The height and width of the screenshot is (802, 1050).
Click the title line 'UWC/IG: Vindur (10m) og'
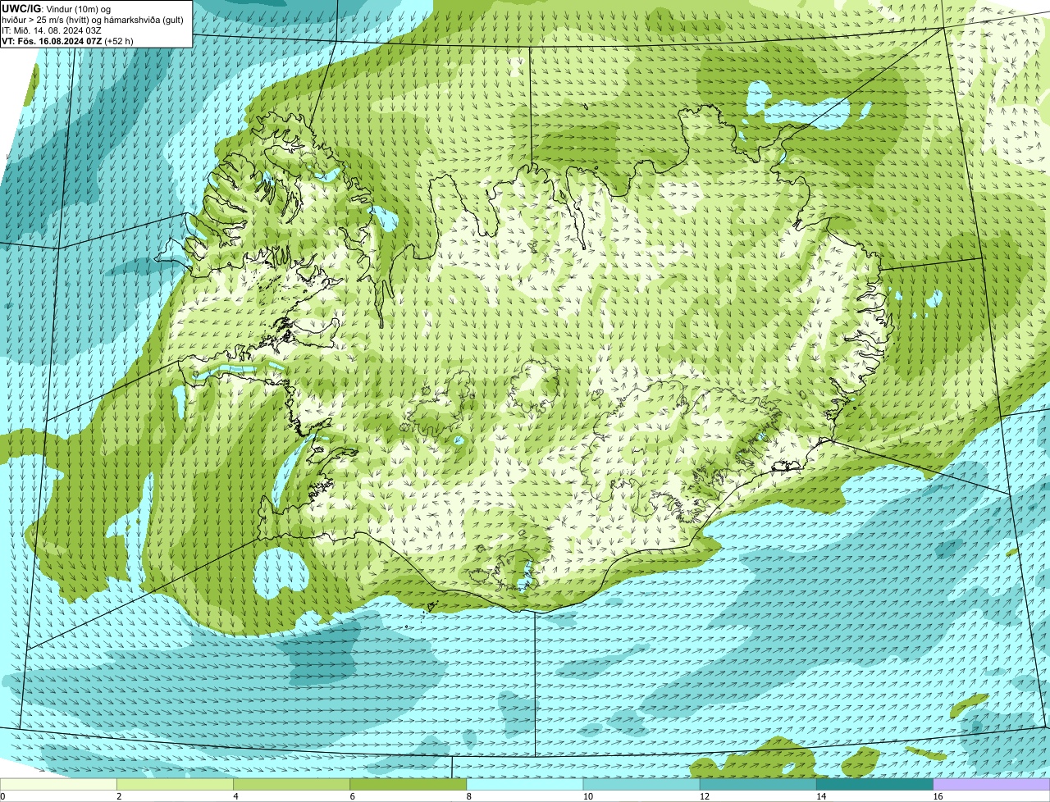pyautogui.click(x=56, y=8)
